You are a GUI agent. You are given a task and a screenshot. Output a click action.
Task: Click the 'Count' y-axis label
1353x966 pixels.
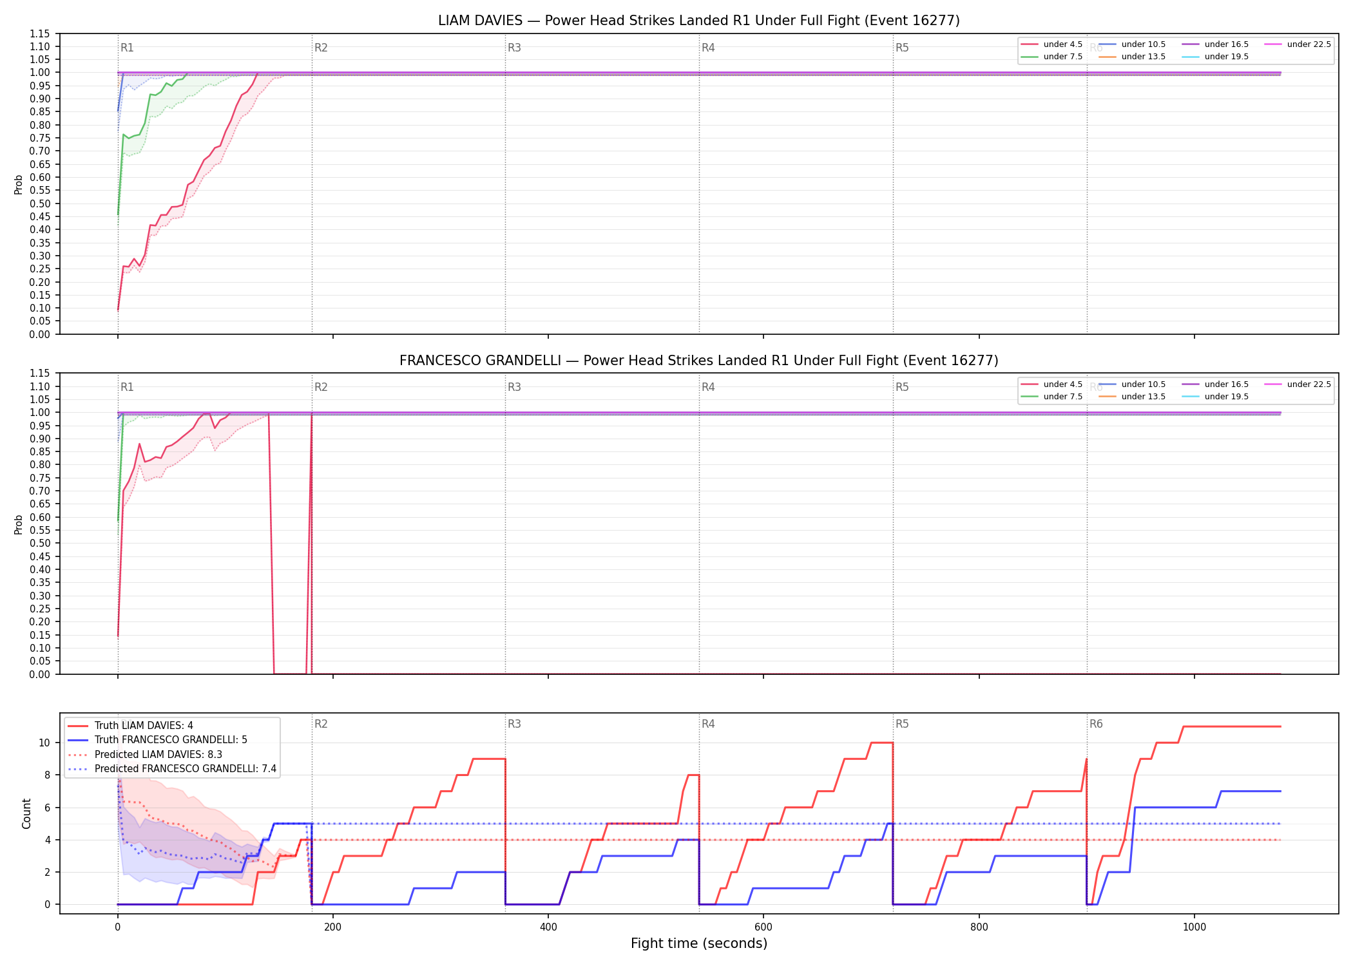(x=26, y=813)
